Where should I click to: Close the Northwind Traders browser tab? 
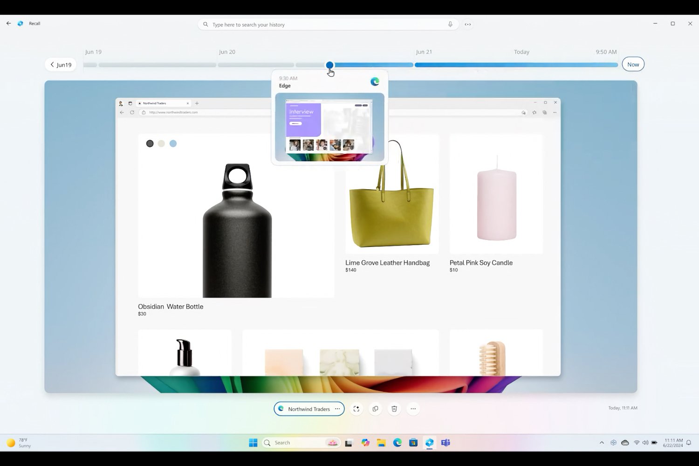[x=188, y=103]
